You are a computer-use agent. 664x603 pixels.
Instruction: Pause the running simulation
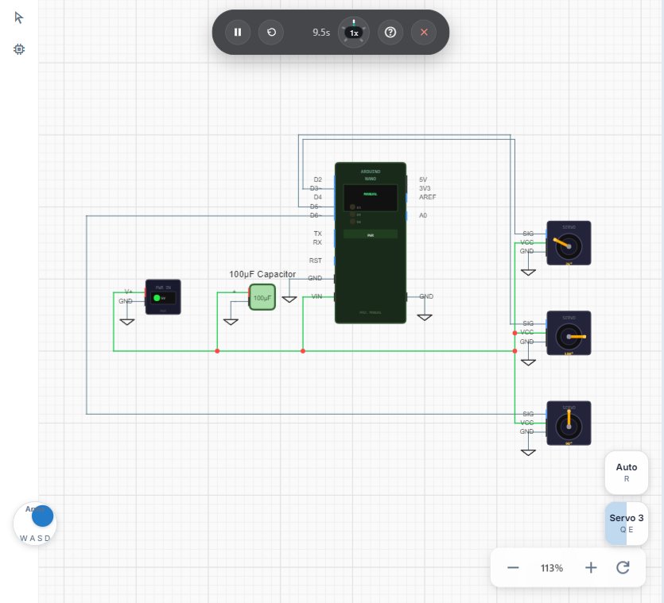[x=238, y=32]
